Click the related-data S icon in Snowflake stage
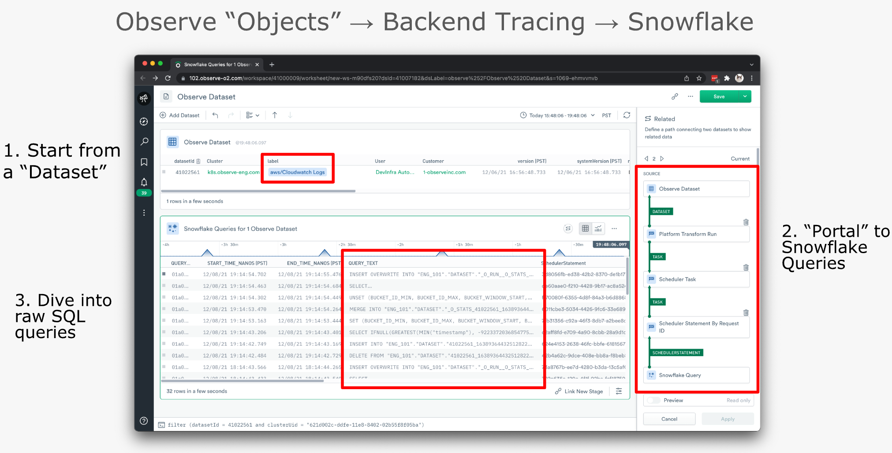Image resolution: width=892 pixels, height=453 pixels. (x=568, y=228)
